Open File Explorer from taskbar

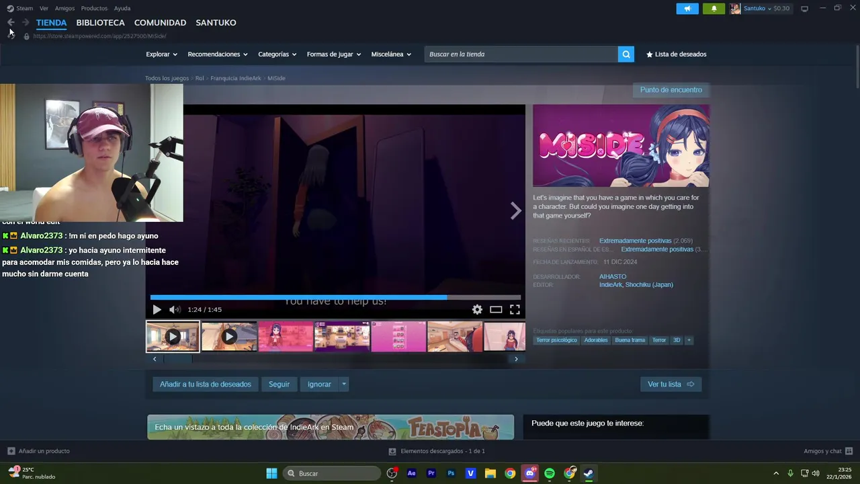(490, 473)
